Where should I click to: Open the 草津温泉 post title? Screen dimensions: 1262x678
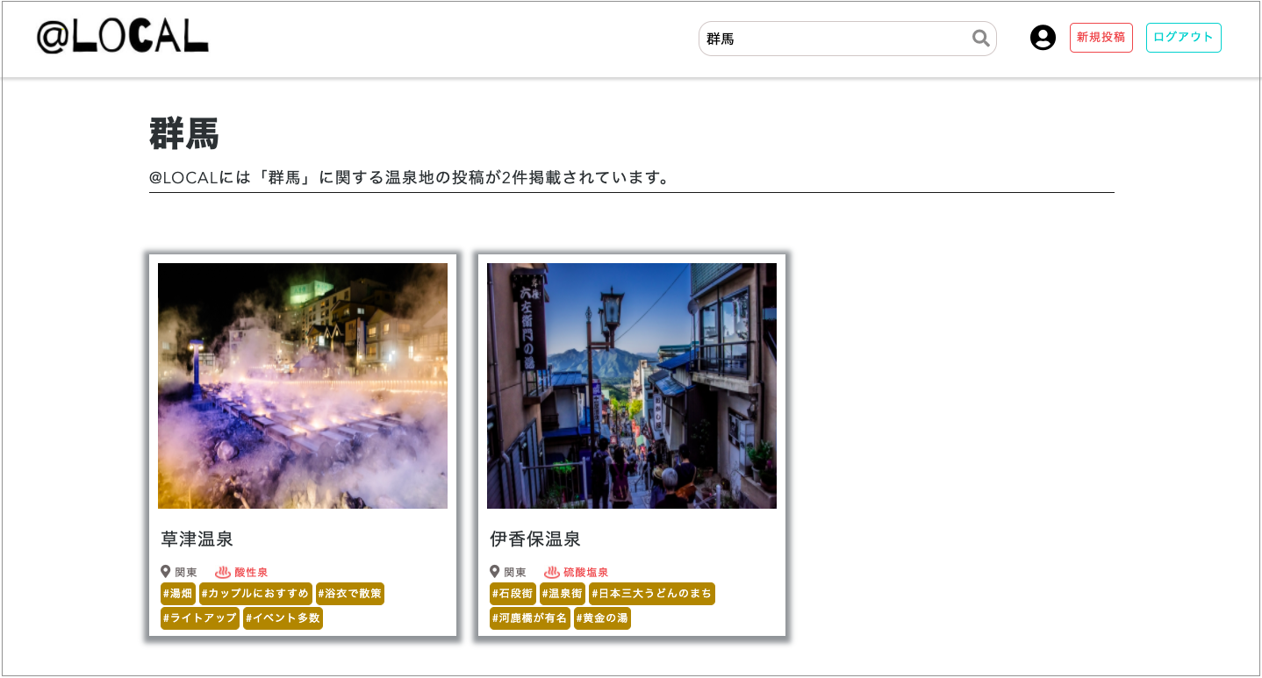point(196,539)
